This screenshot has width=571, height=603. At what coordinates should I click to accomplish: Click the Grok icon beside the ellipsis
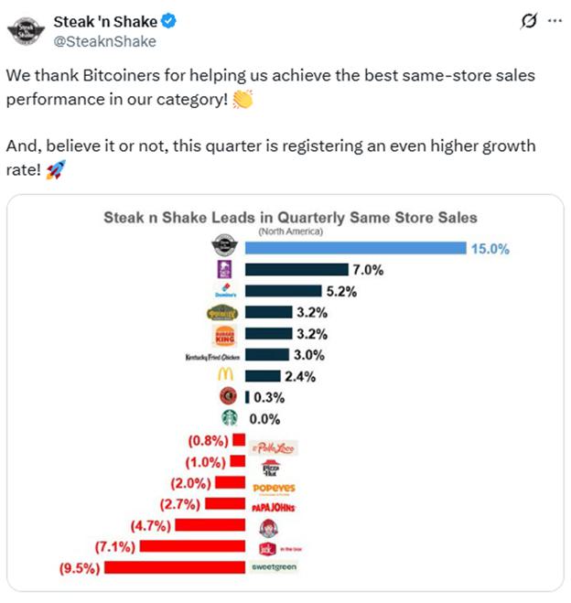click(x=526, y=21)
